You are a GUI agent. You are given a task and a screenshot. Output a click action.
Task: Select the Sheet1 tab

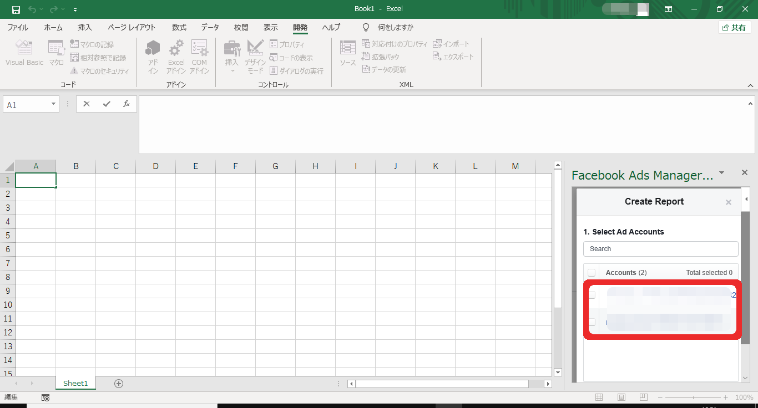coord(75,383)
